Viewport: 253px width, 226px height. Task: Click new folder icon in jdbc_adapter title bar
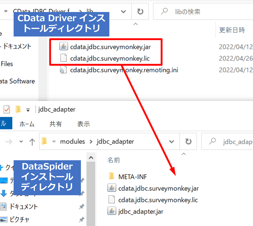(18, 109)
